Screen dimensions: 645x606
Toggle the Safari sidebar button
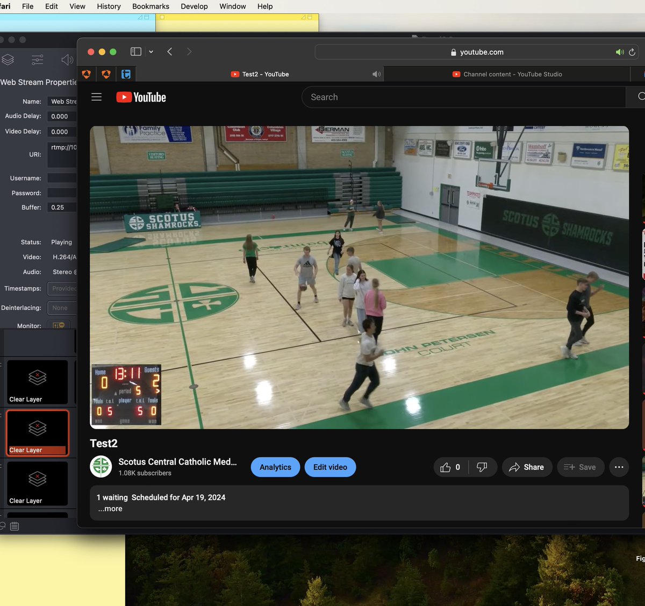pyautogui.click(x=136, y=52)
